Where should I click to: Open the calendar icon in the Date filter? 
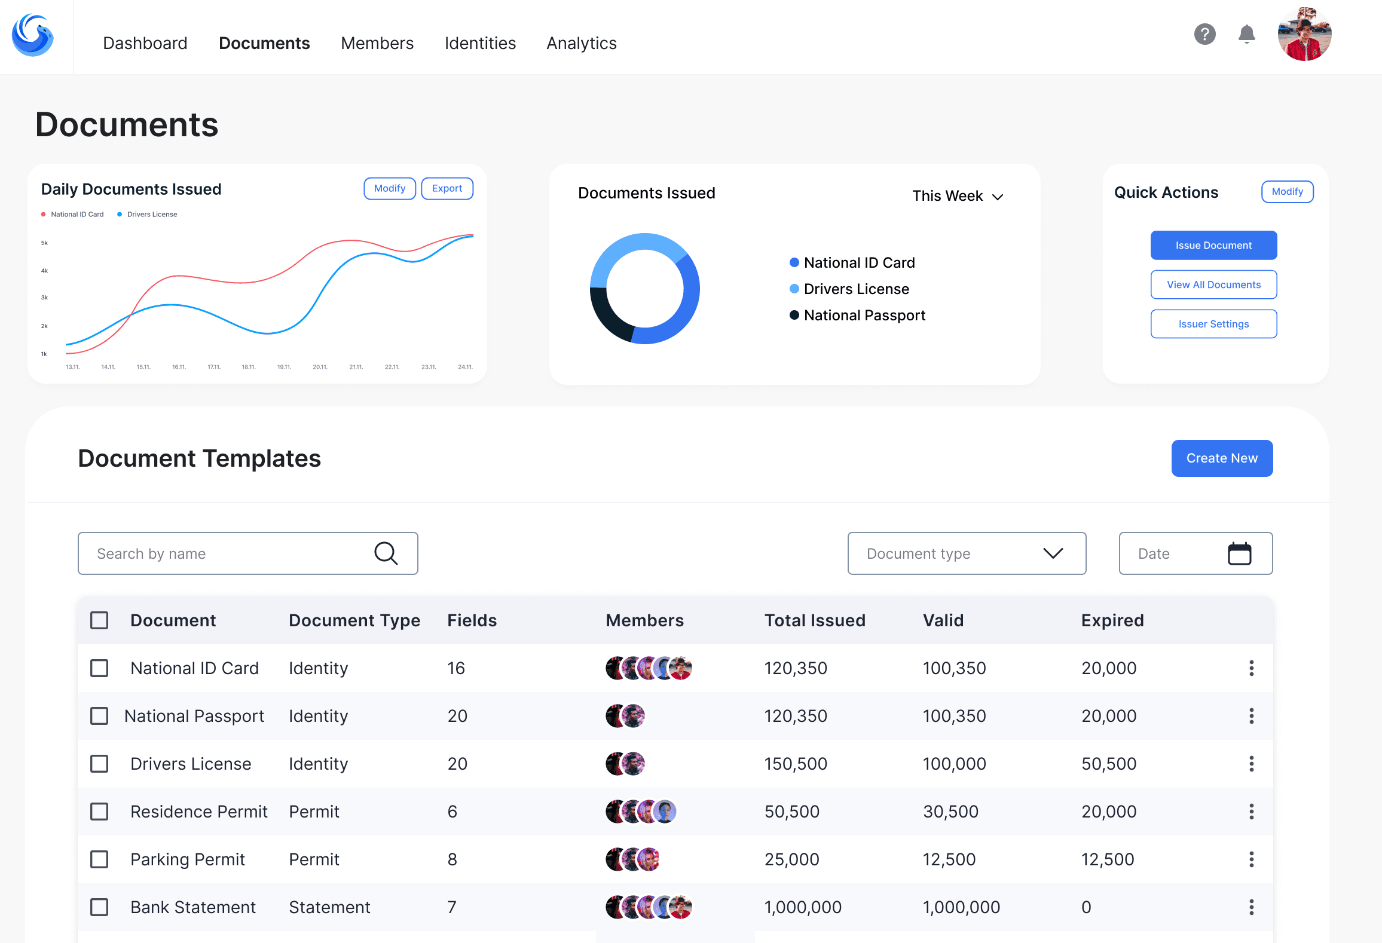coord(1239,553)
